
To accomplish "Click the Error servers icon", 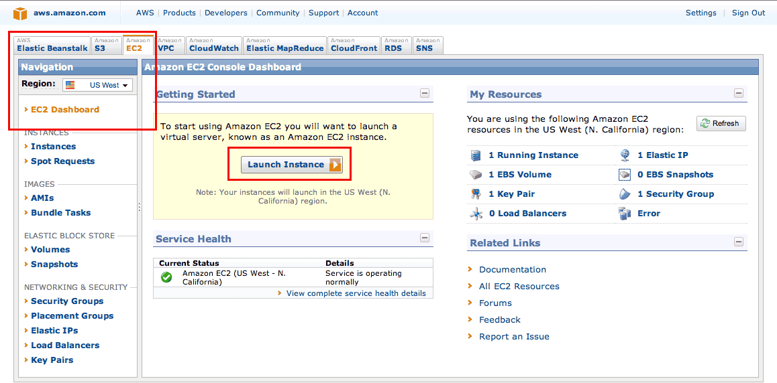I will pyautogui.click(x=625, y=214).
